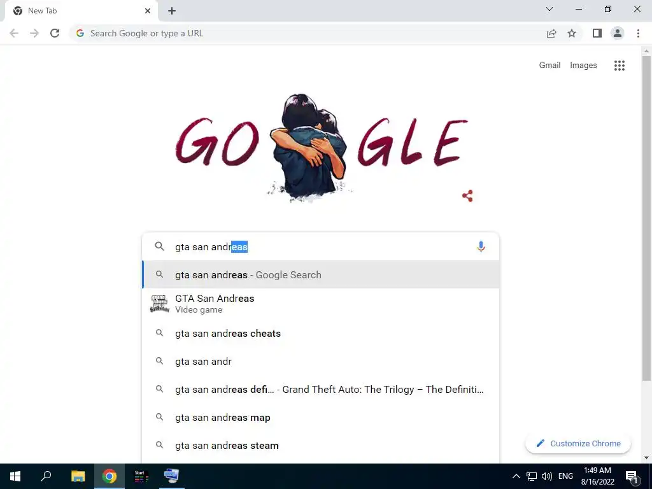Click the Chrome taskbar icon

(x=110, y=476)
